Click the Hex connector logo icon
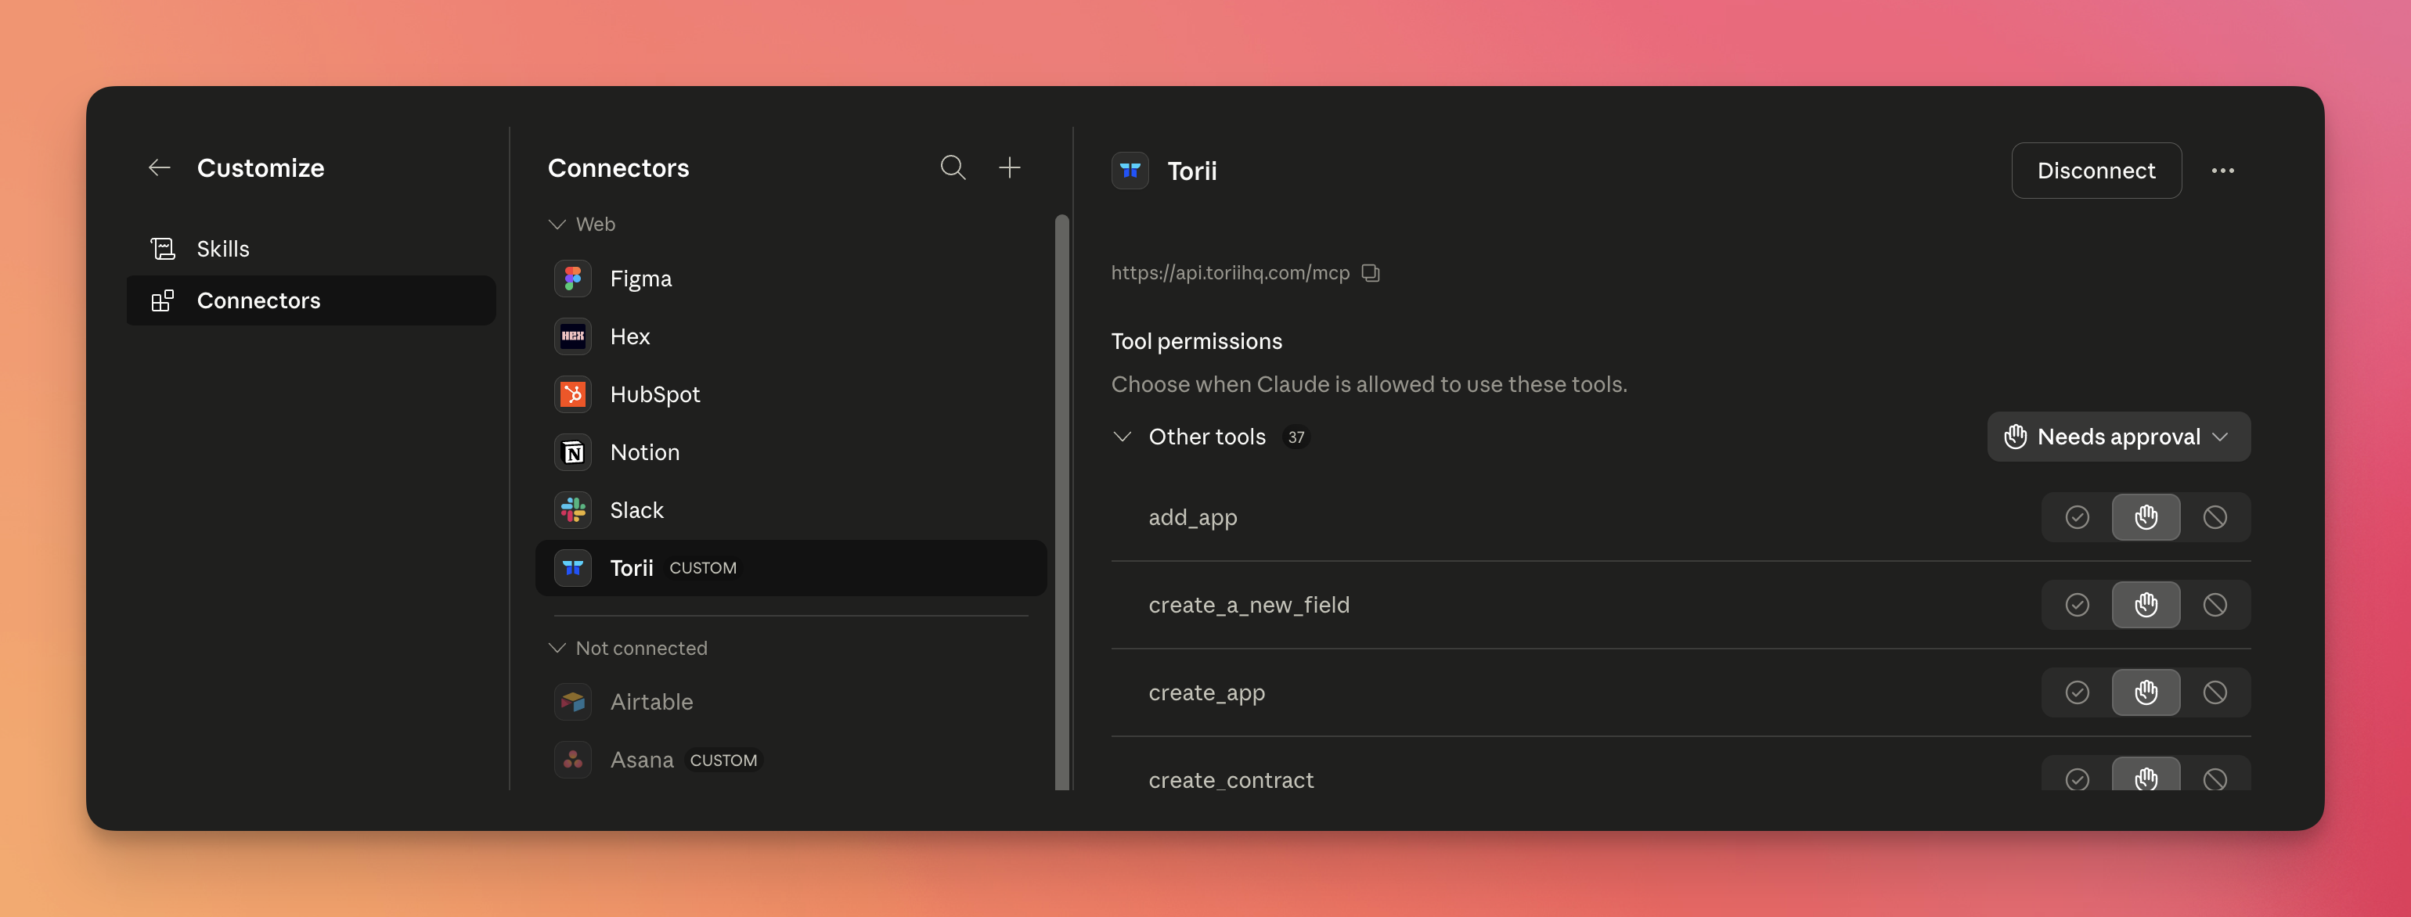 click(573, 337)
